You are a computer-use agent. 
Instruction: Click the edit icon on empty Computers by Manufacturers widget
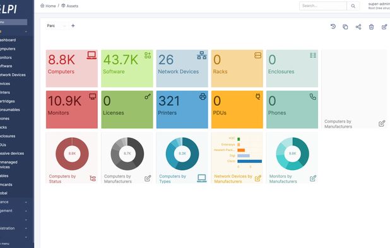tap(382, 123)
